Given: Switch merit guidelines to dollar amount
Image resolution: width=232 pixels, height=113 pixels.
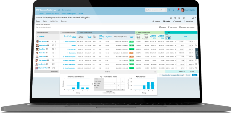Looking at the screenshot, I should (x=167, y=38).
